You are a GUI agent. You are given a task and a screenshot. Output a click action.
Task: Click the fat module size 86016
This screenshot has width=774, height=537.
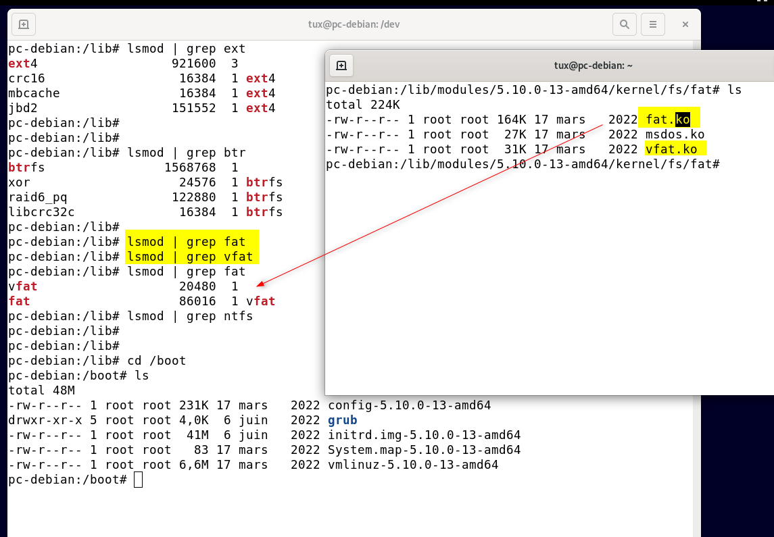197,301
